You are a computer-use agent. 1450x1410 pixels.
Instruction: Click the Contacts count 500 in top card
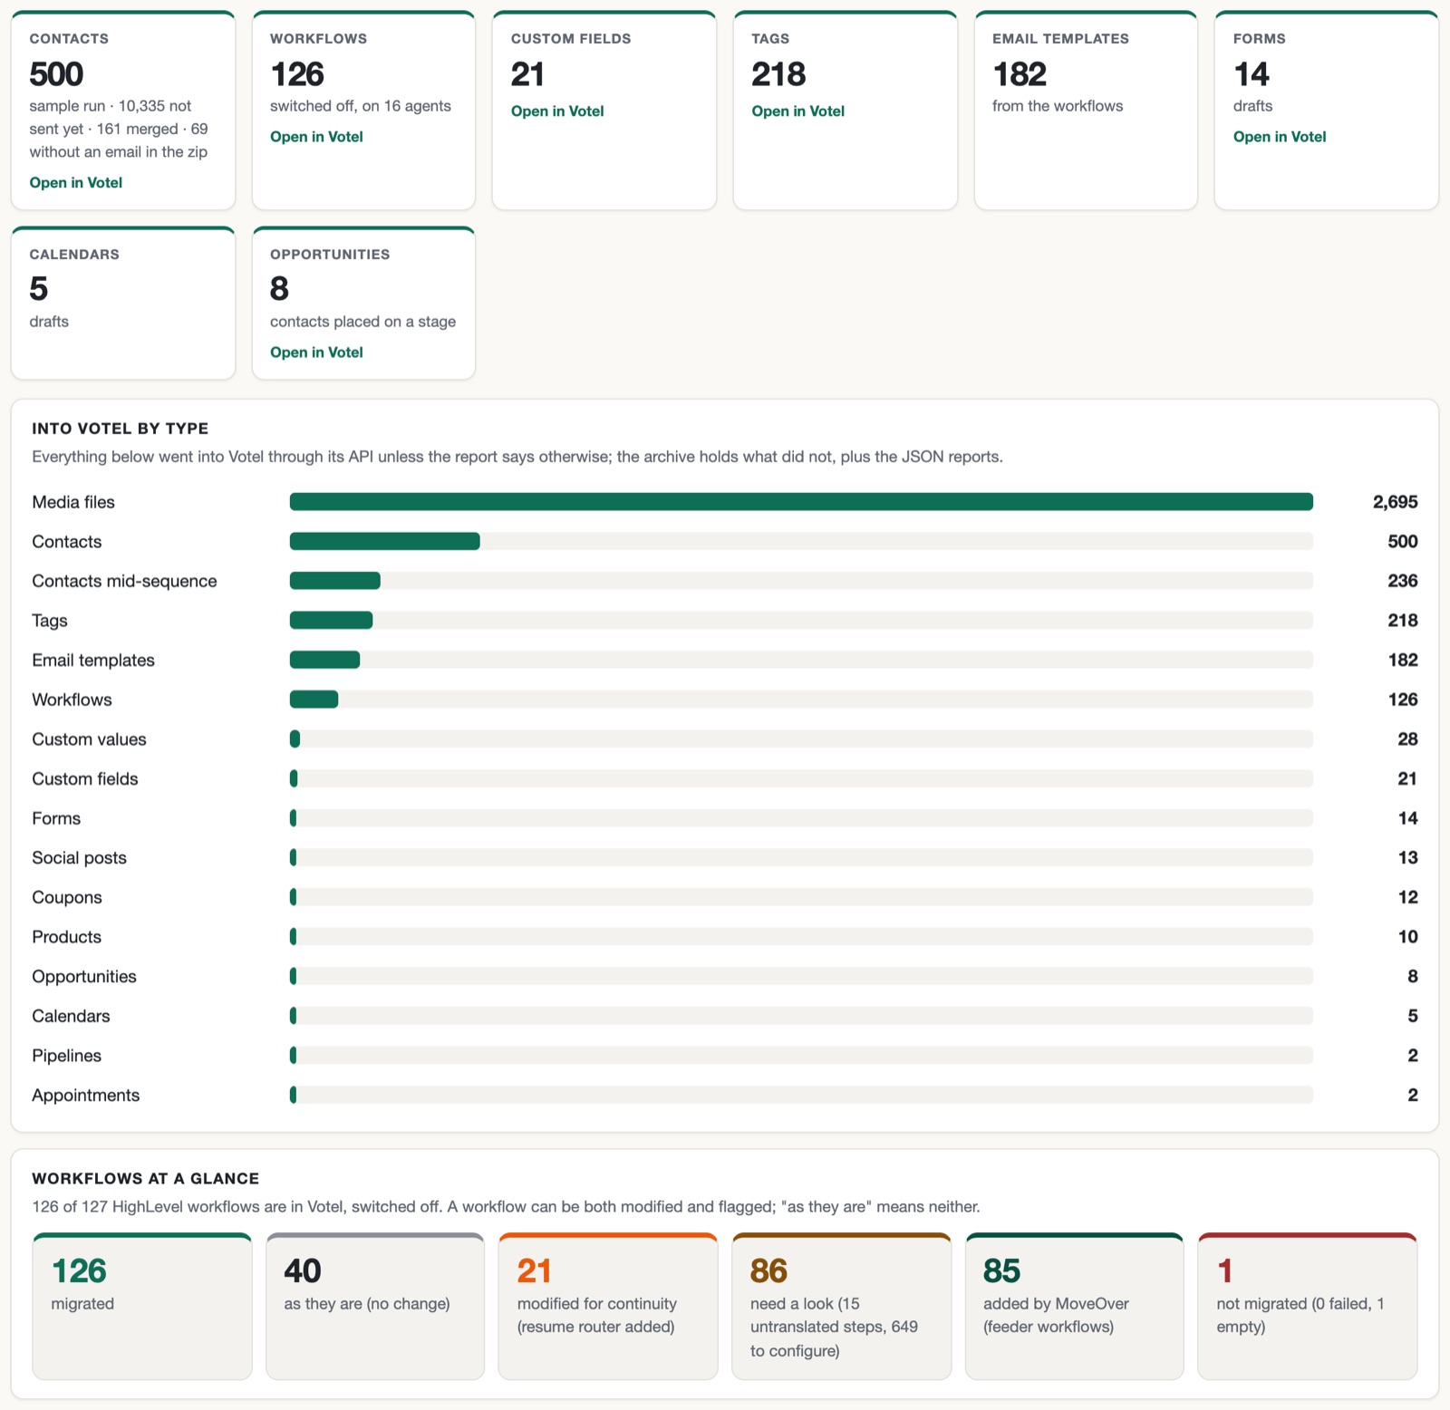[56, 74]
